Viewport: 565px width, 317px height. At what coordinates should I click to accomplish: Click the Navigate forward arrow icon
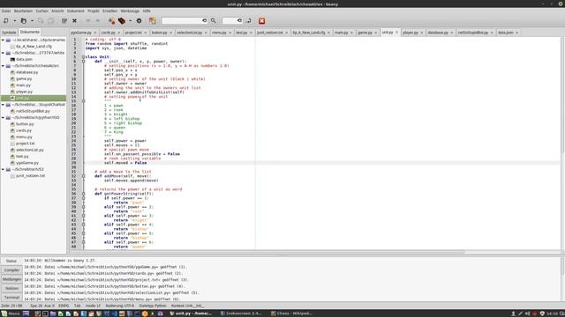click(x=98, y=21)
